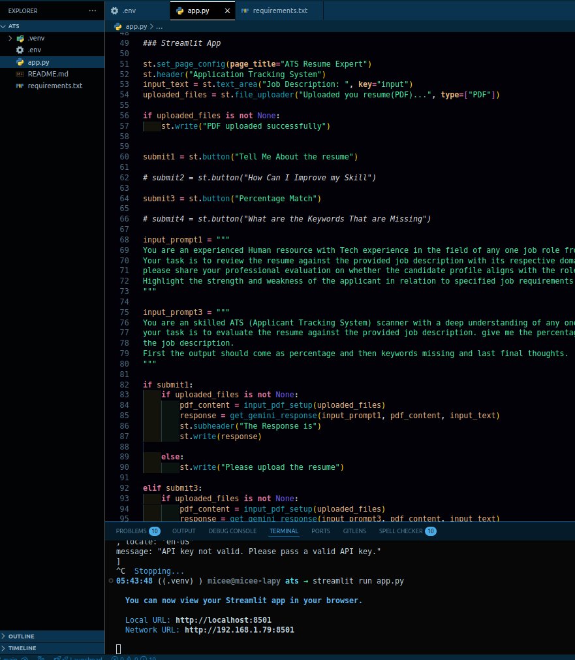Click 'elif submit3:' statement

(x=172, y=488)
